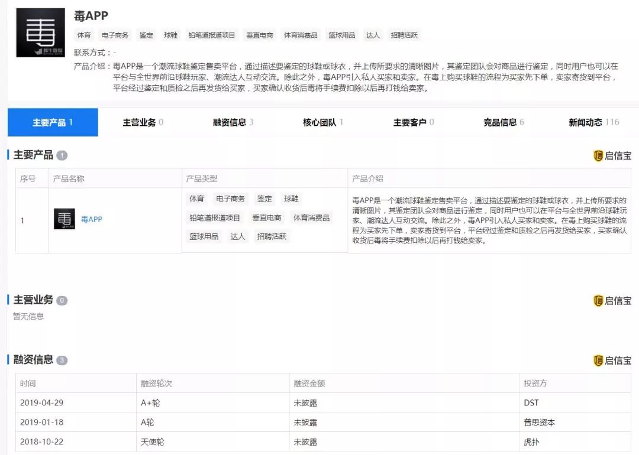Click the 垂直电商 tag under the page title
The image size is (639, 455).
tap(260, 35)
